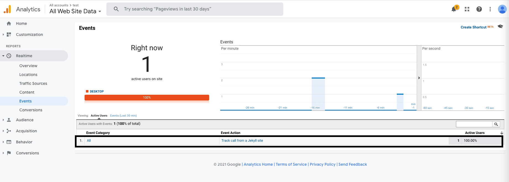Screen dimensions: 509x182
Task: Click the Create Shortcut link
Action: pos(473,27)
